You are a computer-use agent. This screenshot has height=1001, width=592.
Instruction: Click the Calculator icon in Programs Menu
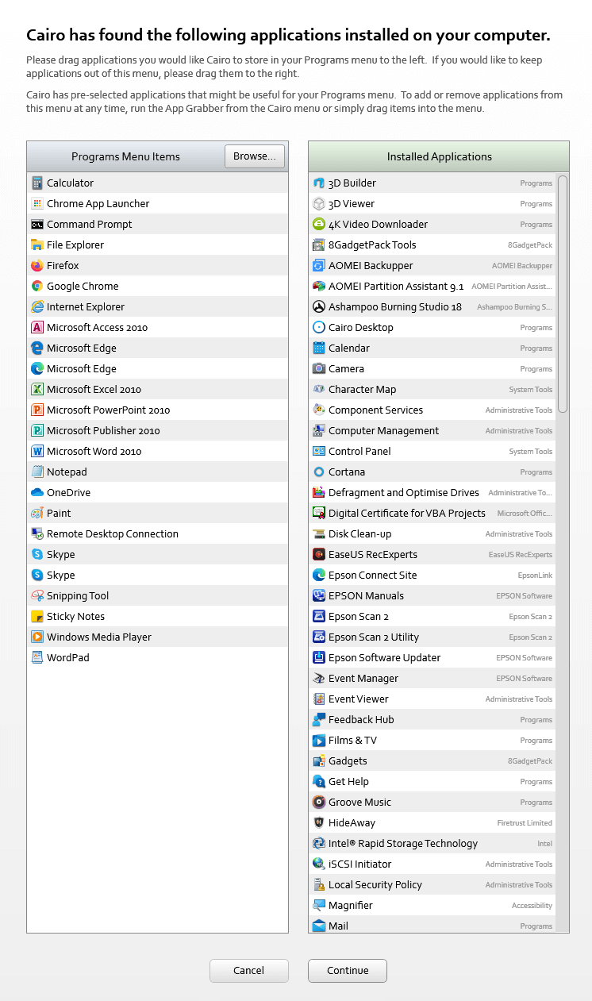37,183
